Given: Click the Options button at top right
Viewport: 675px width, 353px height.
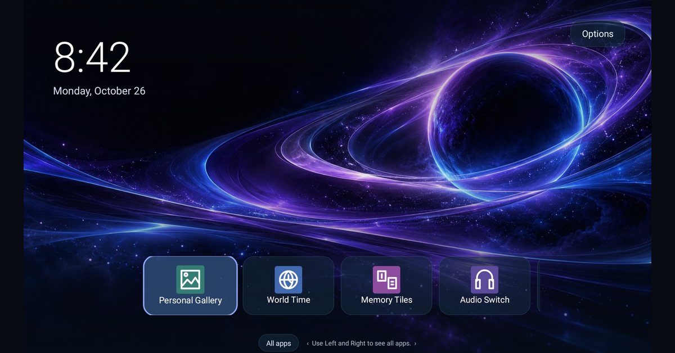Looking at the screenshot, I should tap(597, 34).
